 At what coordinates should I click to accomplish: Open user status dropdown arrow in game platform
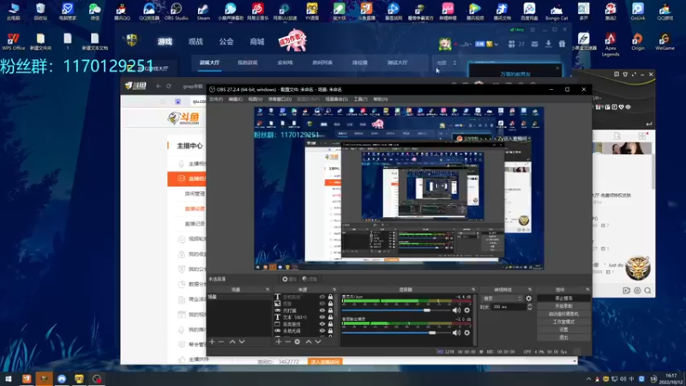coord(496,45)
